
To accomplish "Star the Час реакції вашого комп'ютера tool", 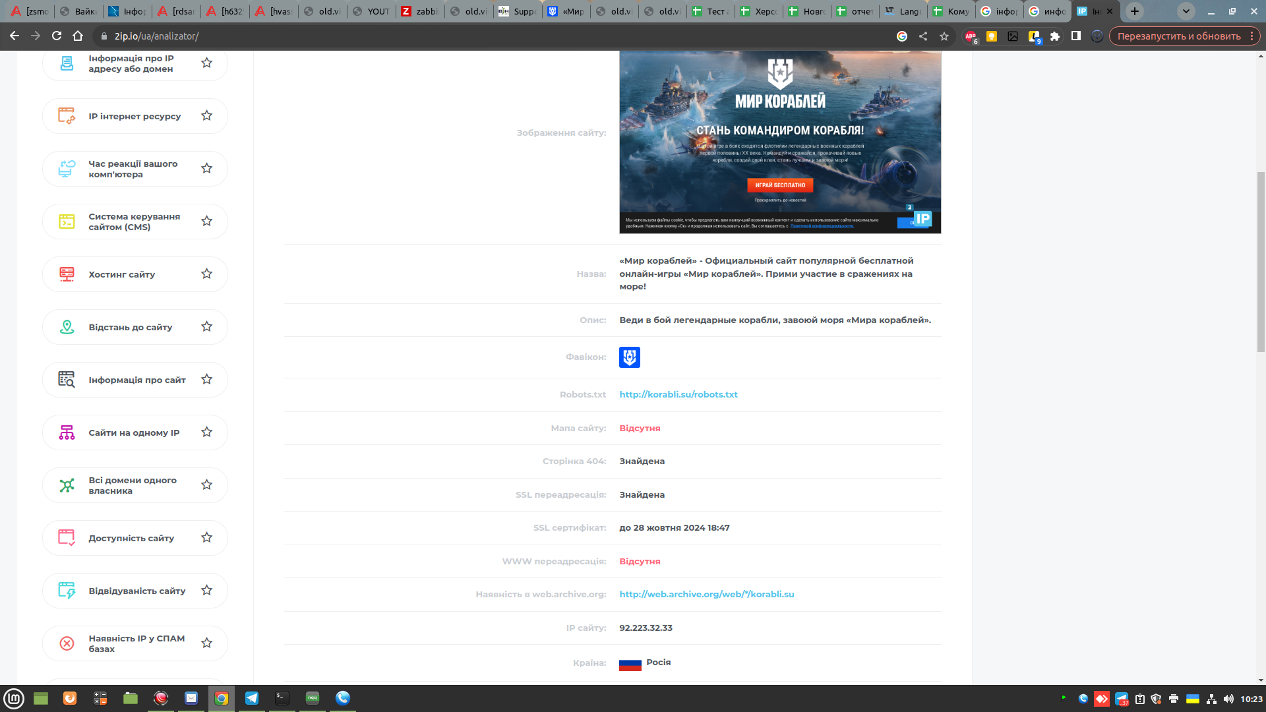I will (207, 169).
